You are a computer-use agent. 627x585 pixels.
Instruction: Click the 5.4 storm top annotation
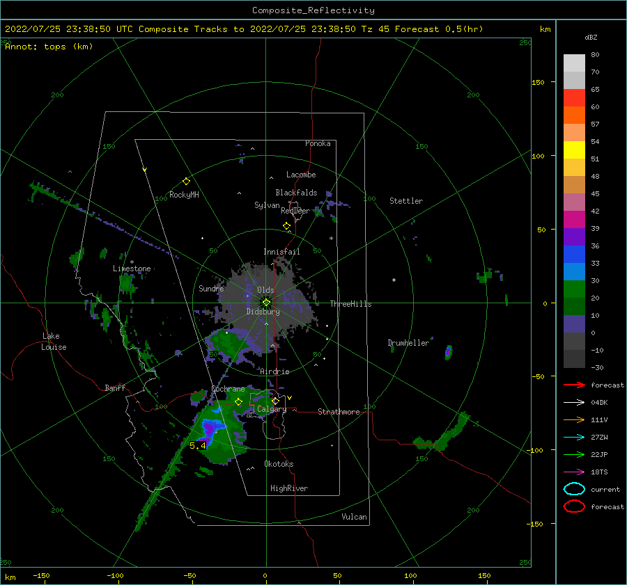[198, 446]
